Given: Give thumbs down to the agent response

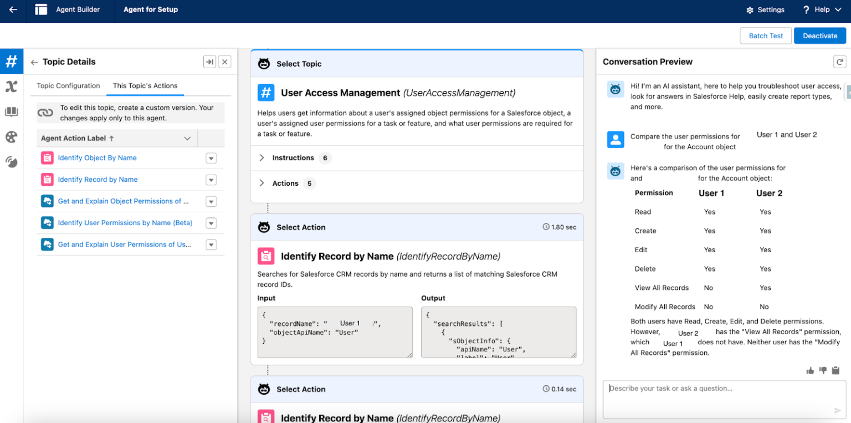Looking at the screenshot, I should coord(823,370).
